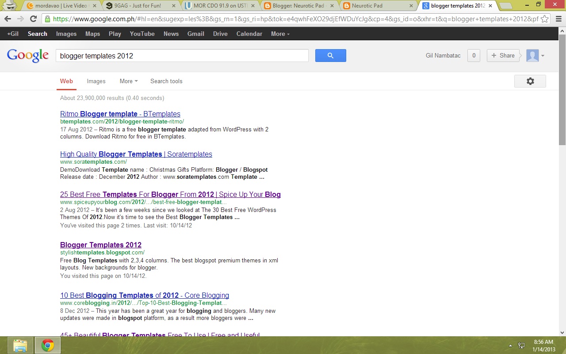Click the blue search magnifier button
The height and width of the screenshot is (354, 566).
pos(330,55)
